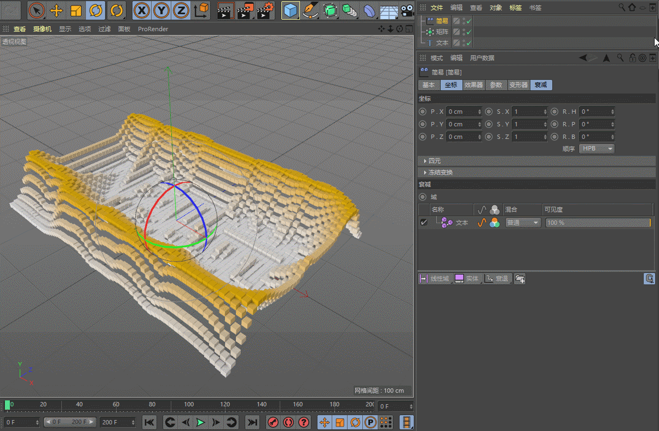659x431 pixels.
Task: Click the object manager home icon
Action: click(x=632, y=8)
